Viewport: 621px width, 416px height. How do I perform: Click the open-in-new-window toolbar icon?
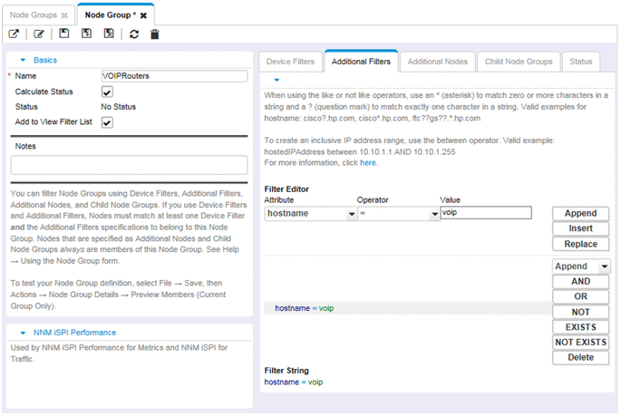[14, 34]
